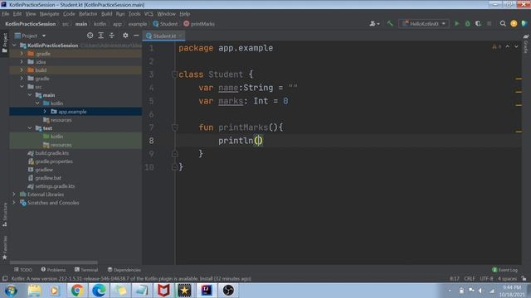Click line number 8 in the gutter
Screen dimensions: 531x298
tap(151, 141)
